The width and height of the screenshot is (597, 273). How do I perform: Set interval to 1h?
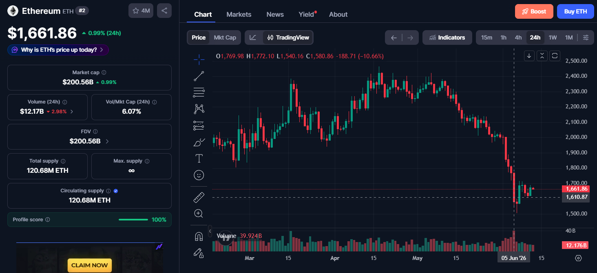point(504,37)
